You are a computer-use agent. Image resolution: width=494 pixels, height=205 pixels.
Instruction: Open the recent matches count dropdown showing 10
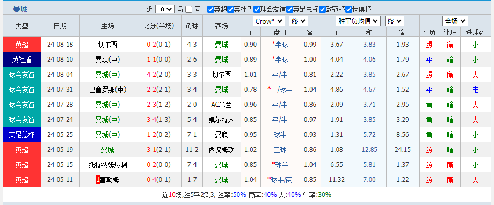tap(164, 10)
